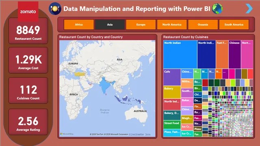Select green Street Food tile
This screenshot has height=146, width=260.
click(x=172, y=125)
